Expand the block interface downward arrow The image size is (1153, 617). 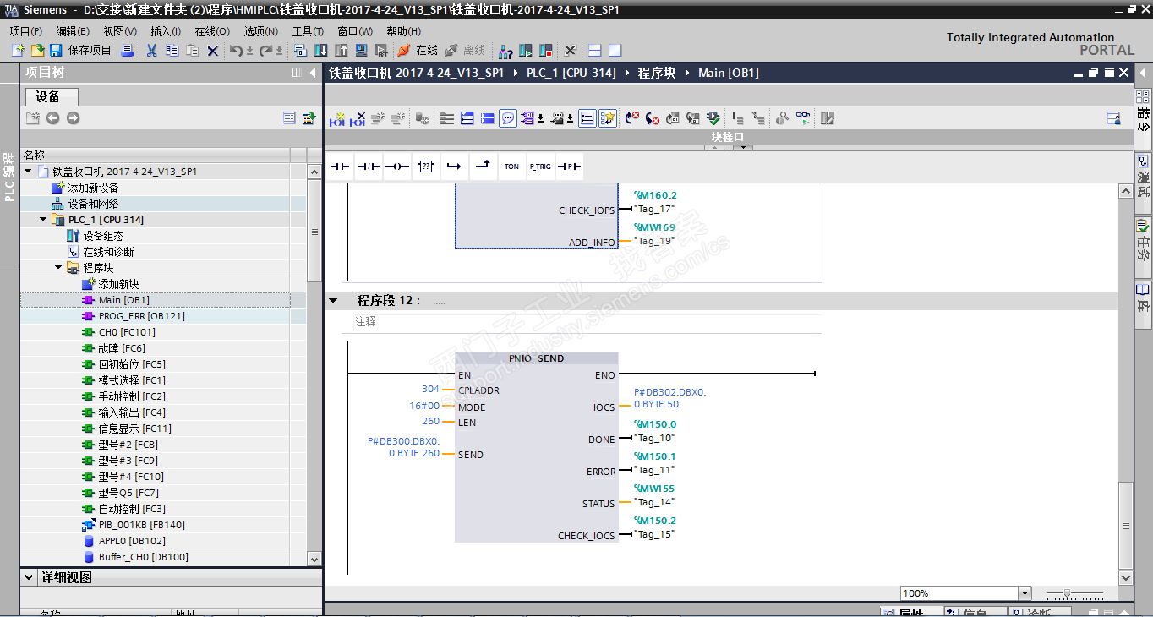tap(741, 147)
